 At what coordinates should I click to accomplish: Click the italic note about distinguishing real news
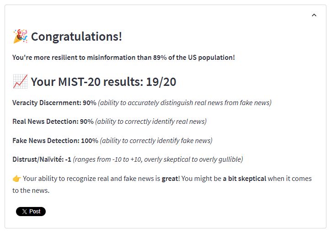(185, 103)
